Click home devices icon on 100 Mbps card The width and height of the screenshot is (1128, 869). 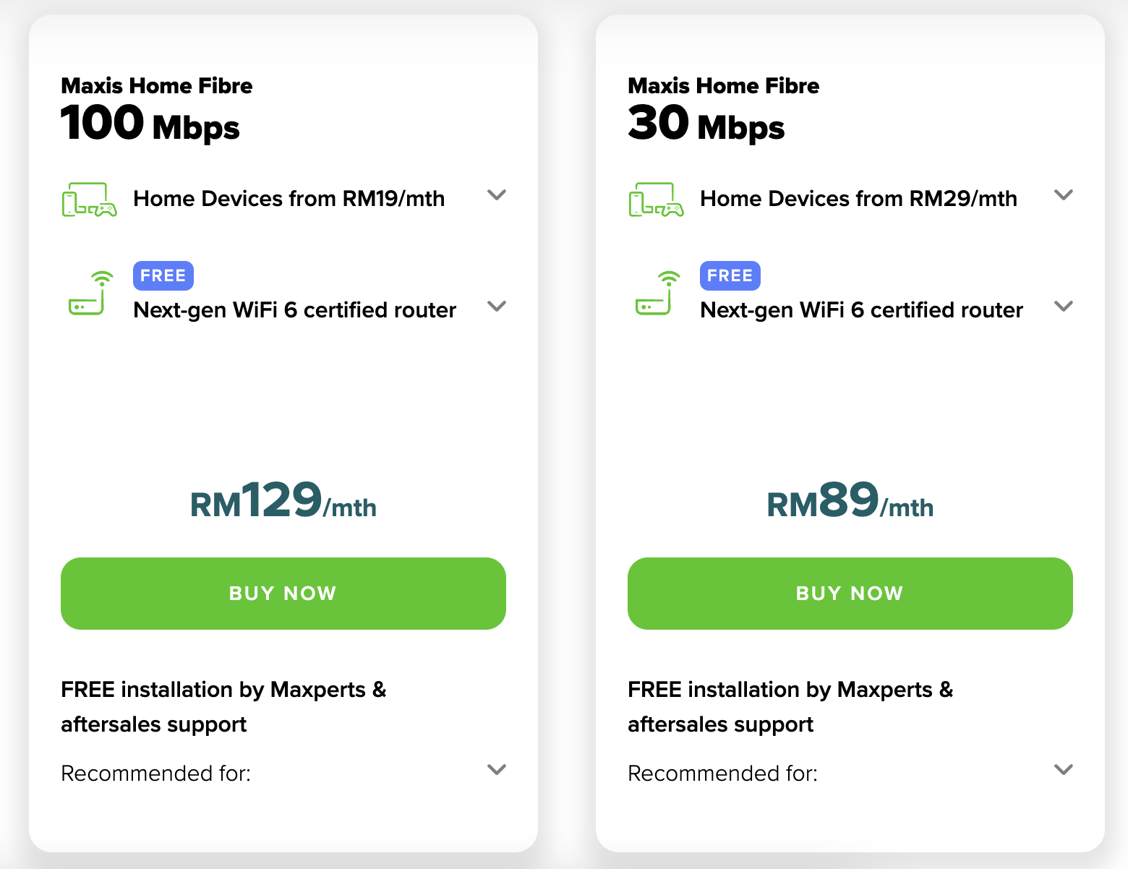pyautogui.click(x=89, y=200)
